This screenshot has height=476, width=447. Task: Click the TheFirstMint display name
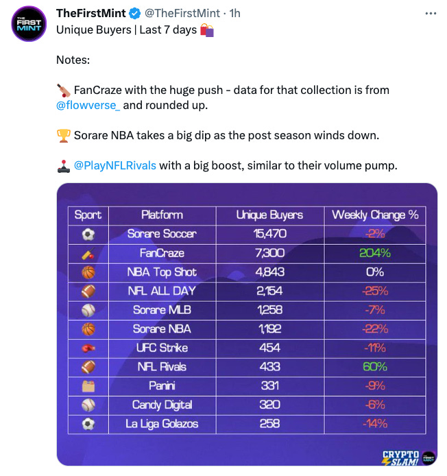[91, 13]
